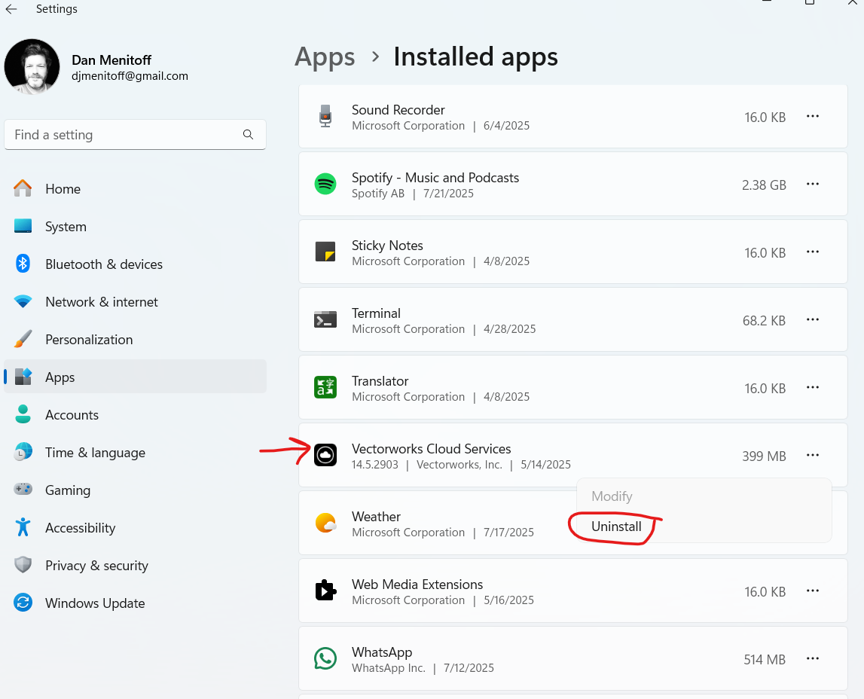Choose Modify in the context menu
This screenshot has height=699, width=864.
pyautogui.click(x=612, y=496)
